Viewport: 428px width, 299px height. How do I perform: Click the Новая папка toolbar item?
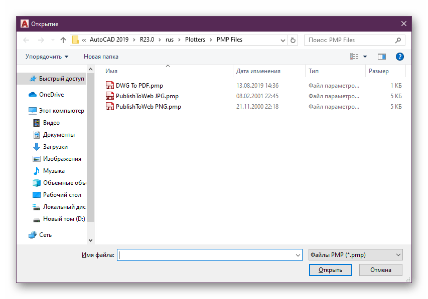[101, 57]
